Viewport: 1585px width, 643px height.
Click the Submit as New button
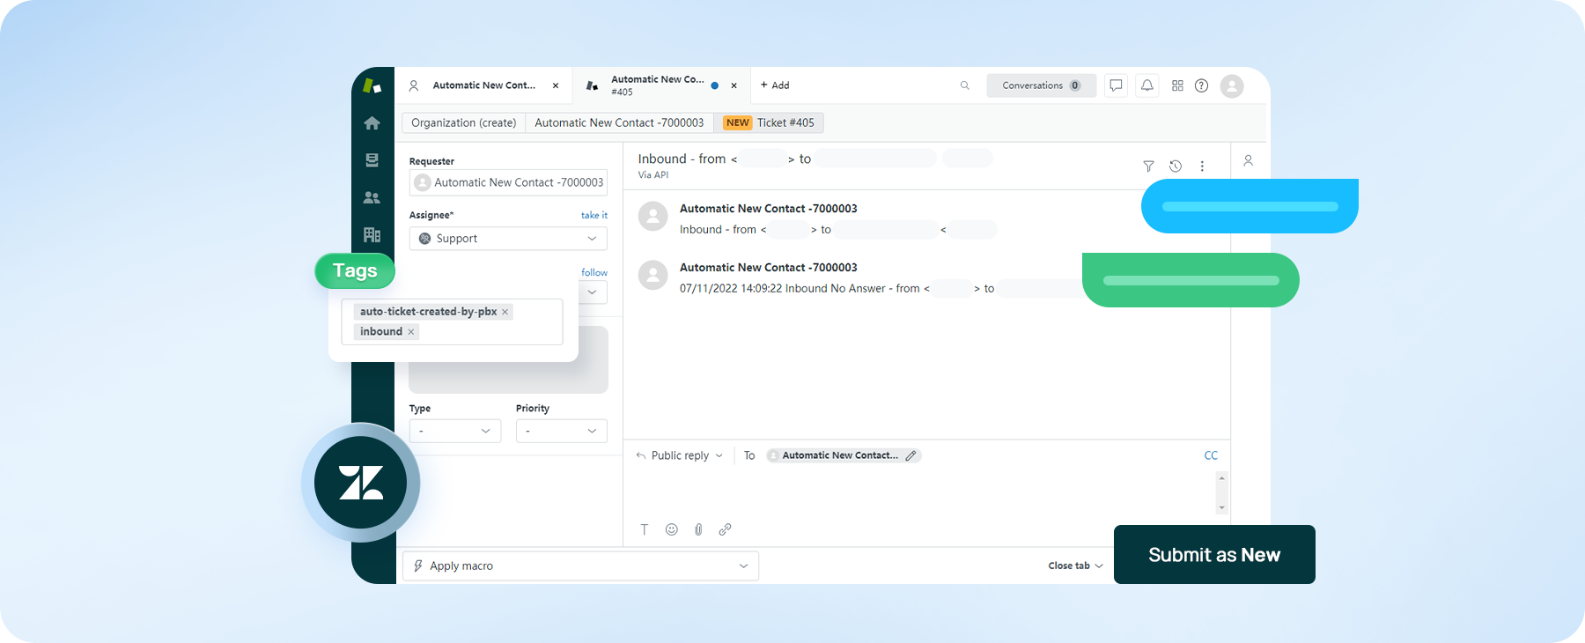tap(1213, 555)
